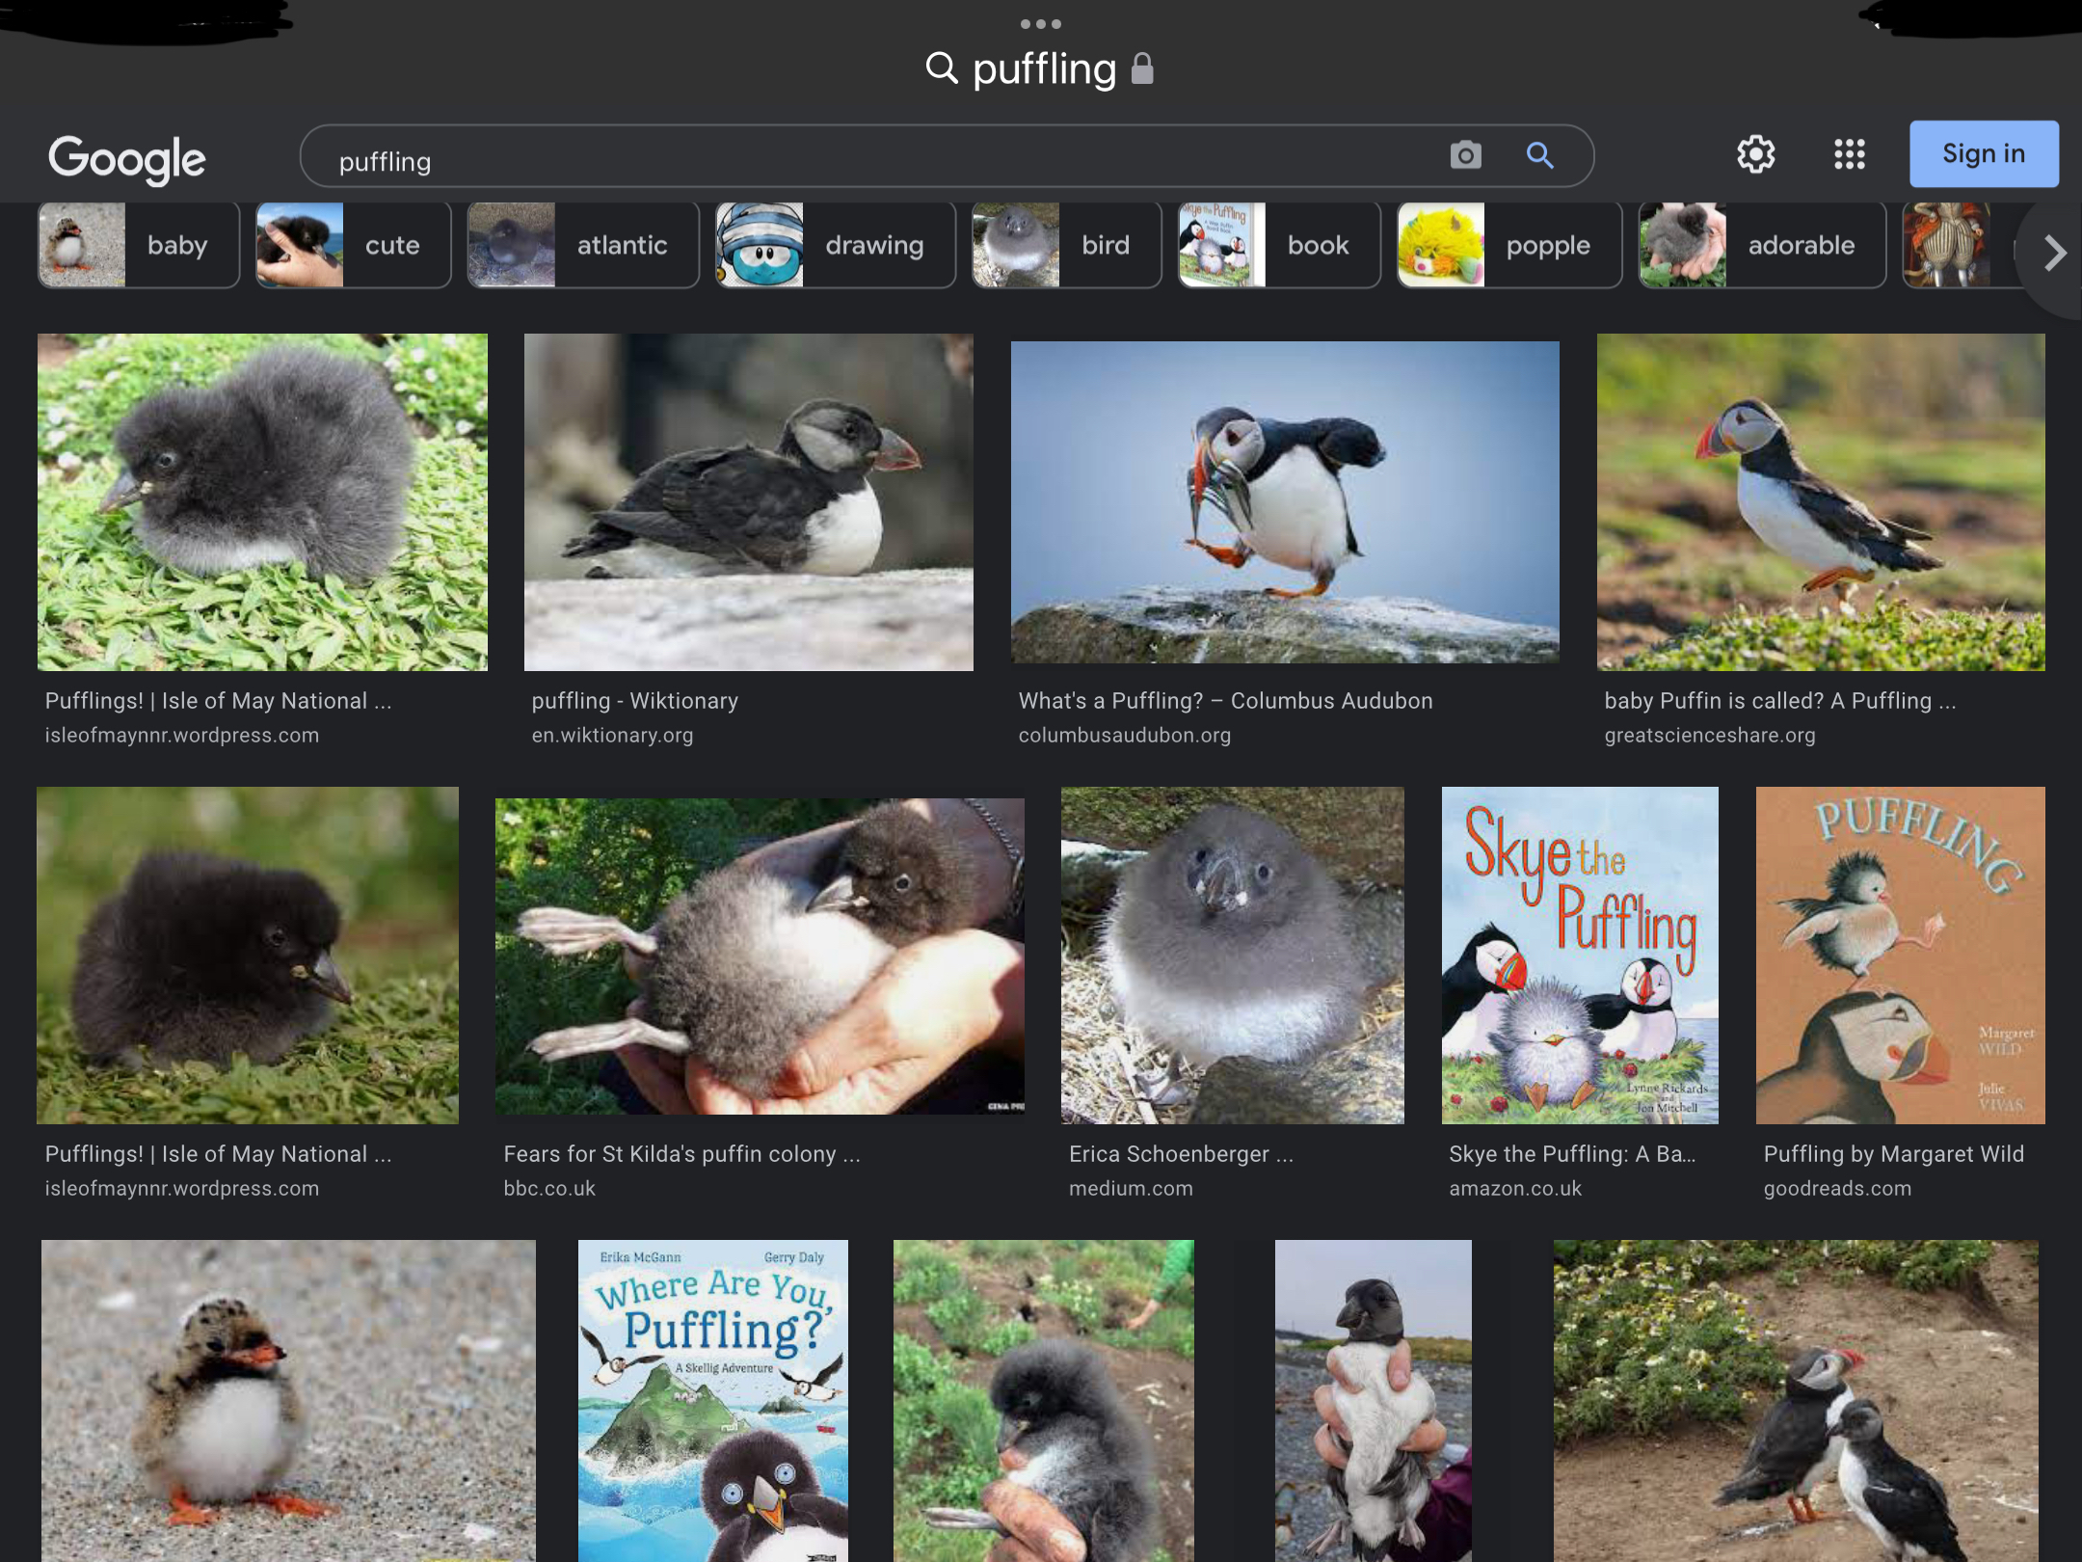2082x1562 pixels.
Task: Click the blue magnifier search icon
Action: click(1539, 155)
